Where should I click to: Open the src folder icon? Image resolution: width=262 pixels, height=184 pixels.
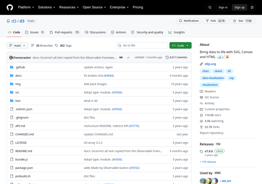tap(12, 92)
